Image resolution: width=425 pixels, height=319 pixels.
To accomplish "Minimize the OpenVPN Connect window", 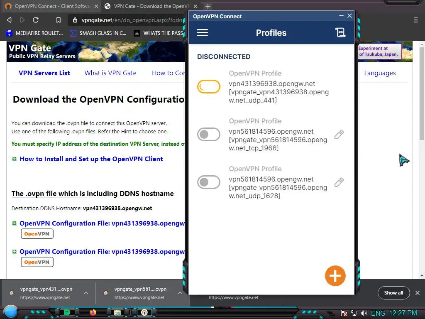I will 341,16.
